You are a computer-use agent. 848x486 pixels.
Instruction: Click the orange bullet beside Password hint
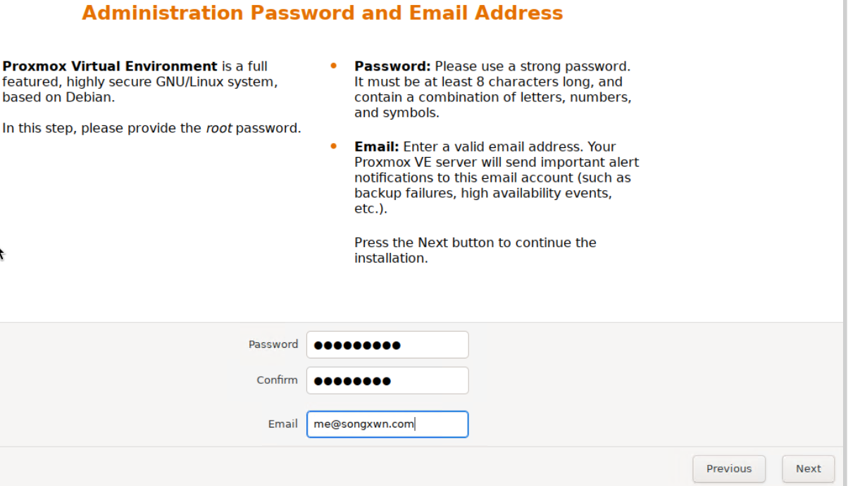pos(334,66)
